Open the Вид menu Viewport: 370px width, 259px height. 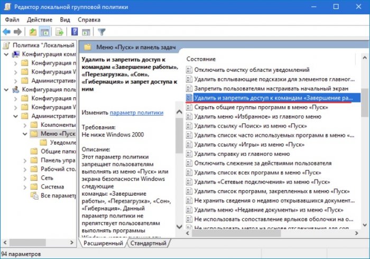pos(65,20)
